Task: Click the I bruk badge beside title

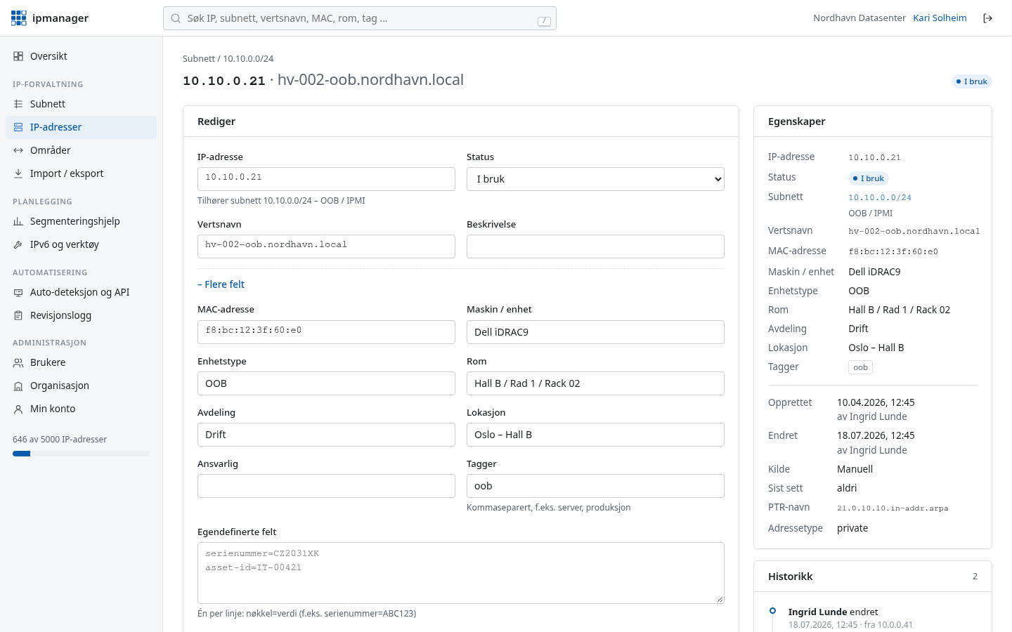Action: point(971,81)
